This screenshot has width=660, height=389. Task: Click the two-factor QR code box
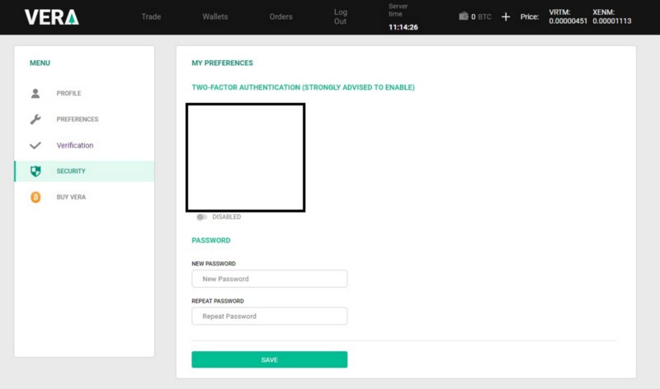point(245,157)
